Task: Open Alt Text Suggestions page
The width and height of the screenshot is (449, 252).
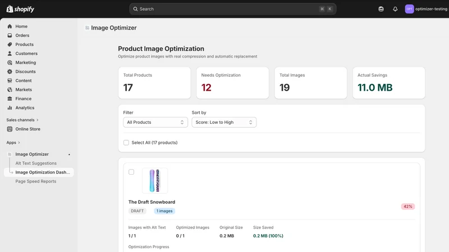Action: 36,163
